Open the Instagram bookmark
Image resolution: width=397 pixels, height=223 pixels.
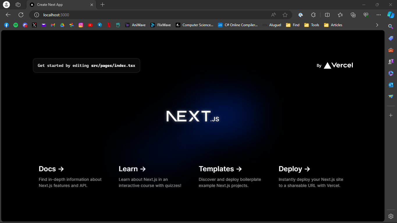81,25
